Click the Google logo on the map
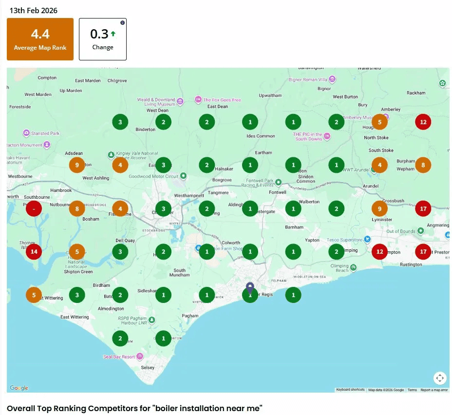The height and width of the screenshot is (415, 452). pyautogui.click(x=18, y=388)
